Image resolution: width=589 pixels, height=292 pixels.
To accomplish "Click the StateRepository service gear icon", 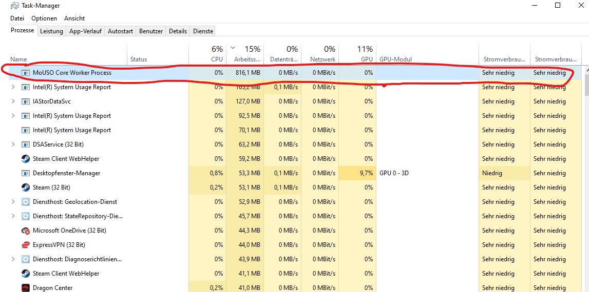I will click(x=26, y=216).
